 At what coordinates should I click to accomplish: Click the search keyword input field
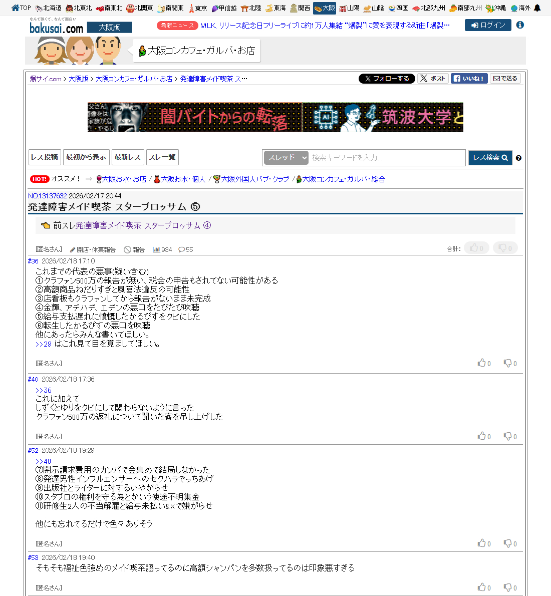(387, 158)
